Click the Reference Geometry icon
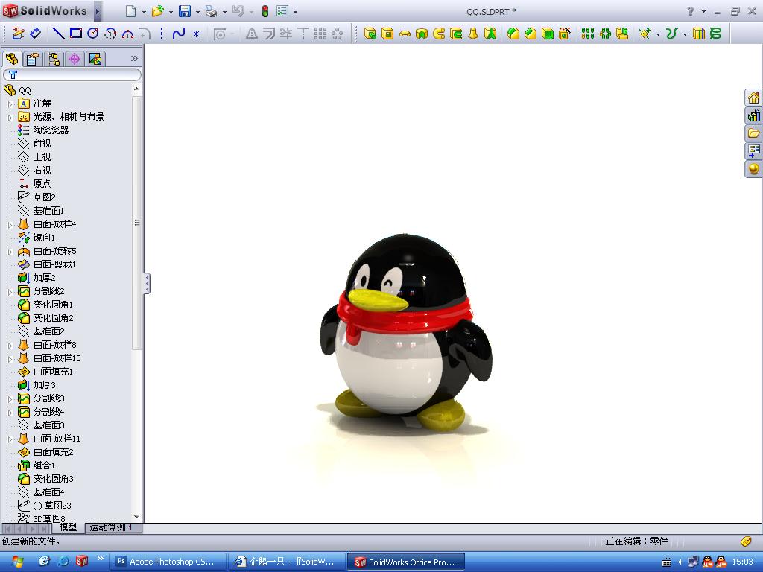The image size is (763, 572). click(645, 33)
